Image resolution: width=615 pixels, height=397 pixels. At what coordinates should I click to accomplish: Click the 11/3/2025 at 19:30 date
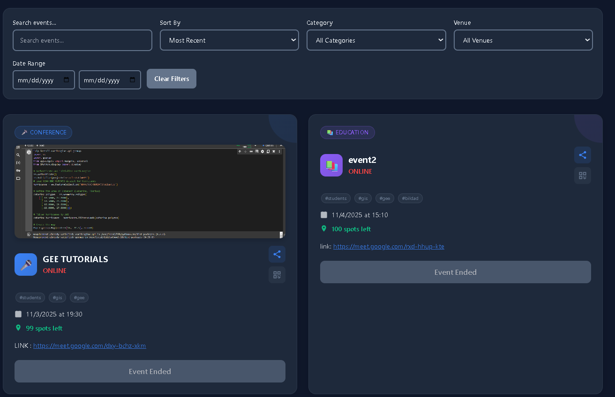(54, 314)
